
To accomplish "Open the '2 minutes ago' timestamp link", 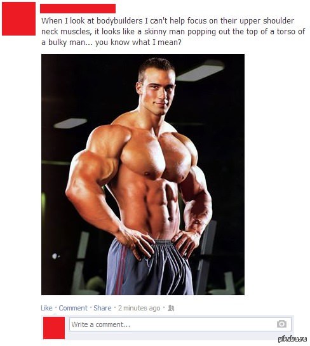I will [139, 308].
